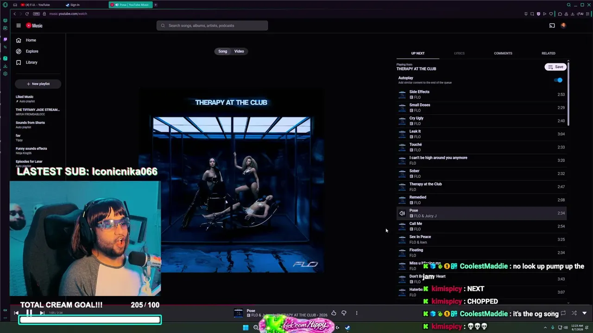This screenshot has width=593, height=333.
Task: Click the search songs, albums, artists field
Action: tap(212, 25)
